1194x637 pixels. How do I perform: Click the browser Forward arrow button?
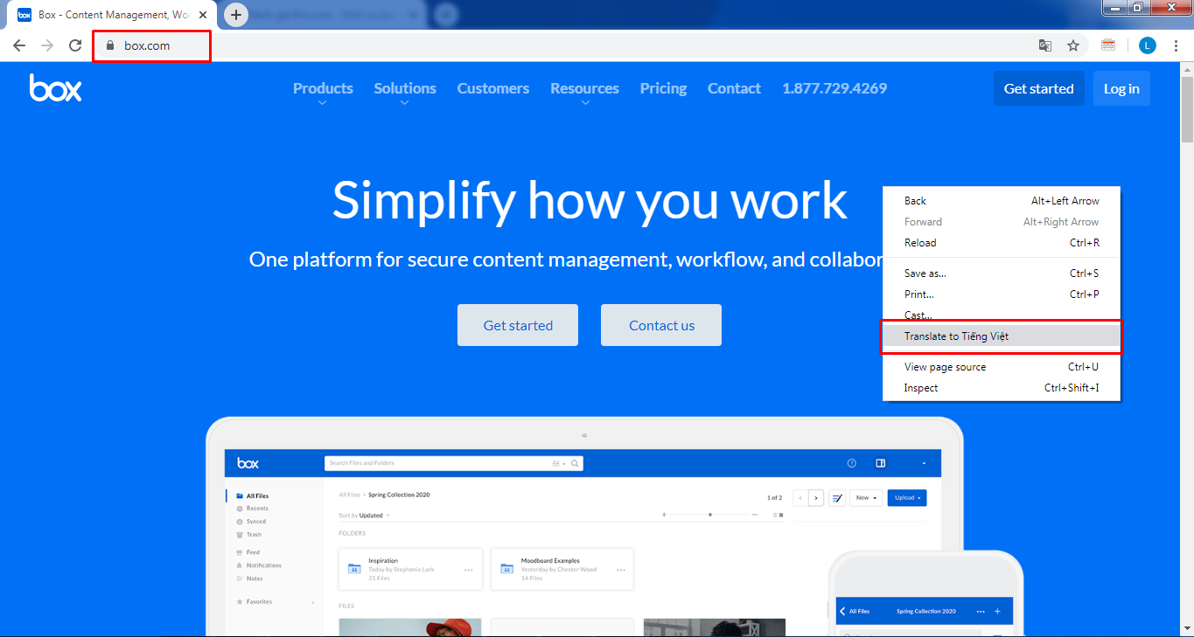(x=47, y=45)
